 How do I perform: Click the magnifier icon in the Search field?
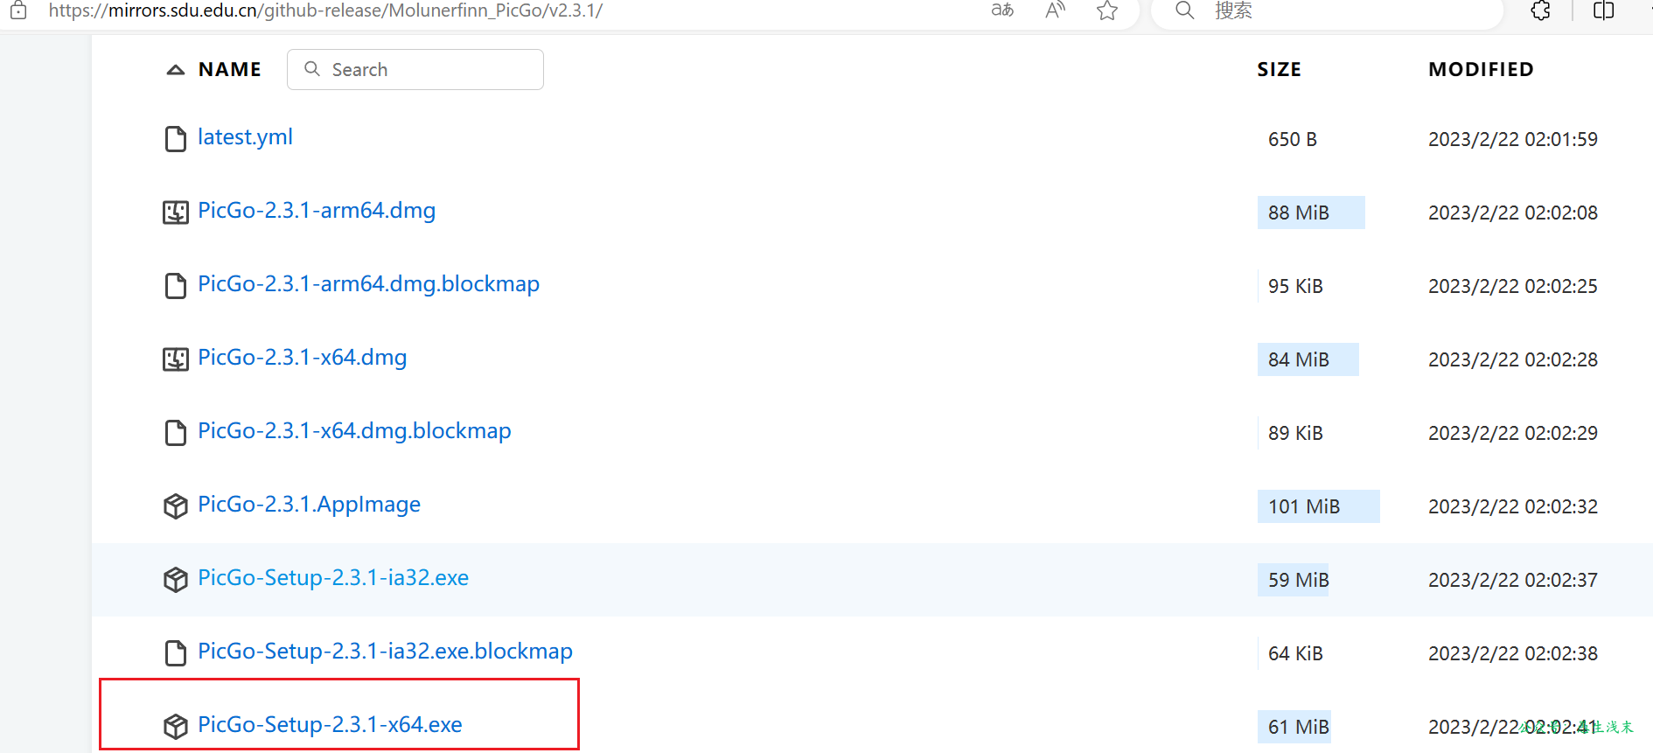point(311,68)
